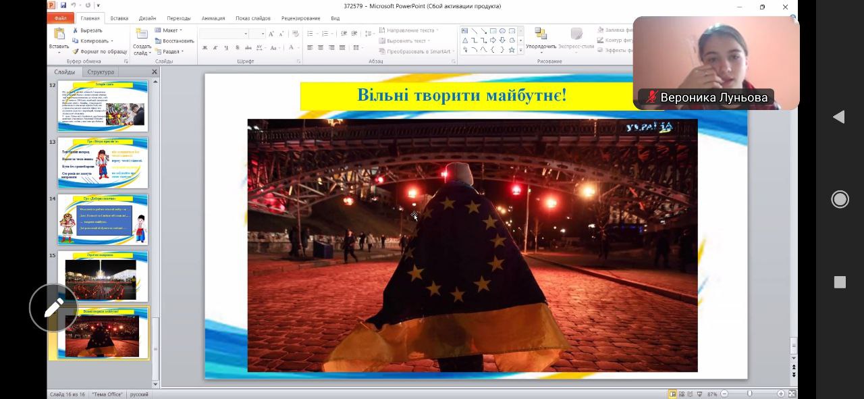
Task: Toggle underline formatting (Ч)
Action: pos(226,48)
